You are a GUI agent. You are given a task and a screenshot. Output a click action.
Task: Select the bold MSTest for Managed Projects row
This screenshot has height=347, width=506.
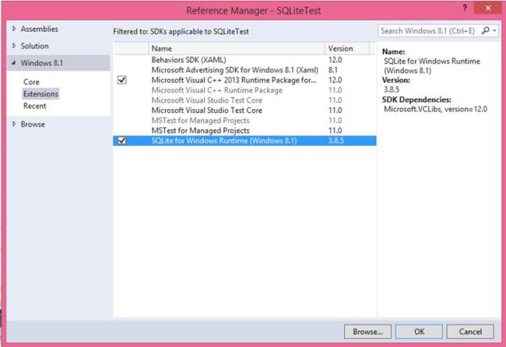[244, 130]
